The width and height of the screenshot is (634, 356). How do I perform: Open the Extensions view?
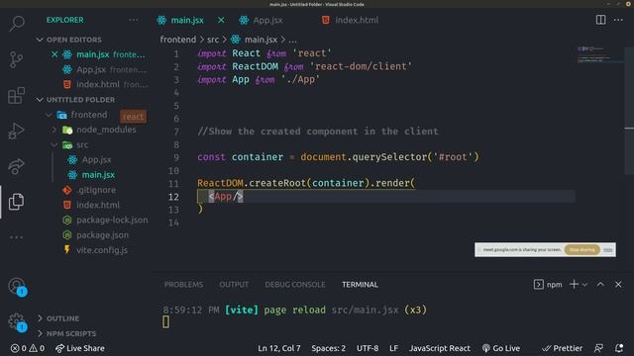[x=16, y=95]
